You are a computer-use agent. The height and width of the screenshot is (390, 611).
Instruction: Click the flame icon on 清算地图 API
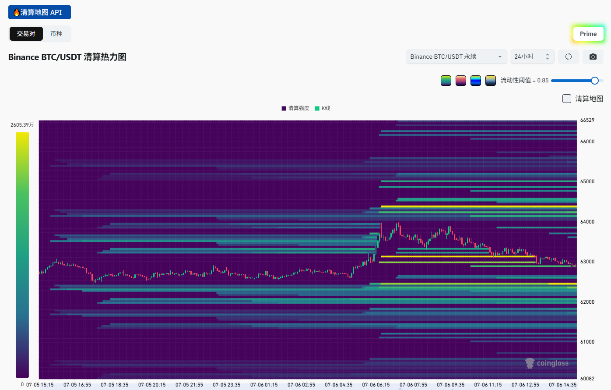[16, 12]
